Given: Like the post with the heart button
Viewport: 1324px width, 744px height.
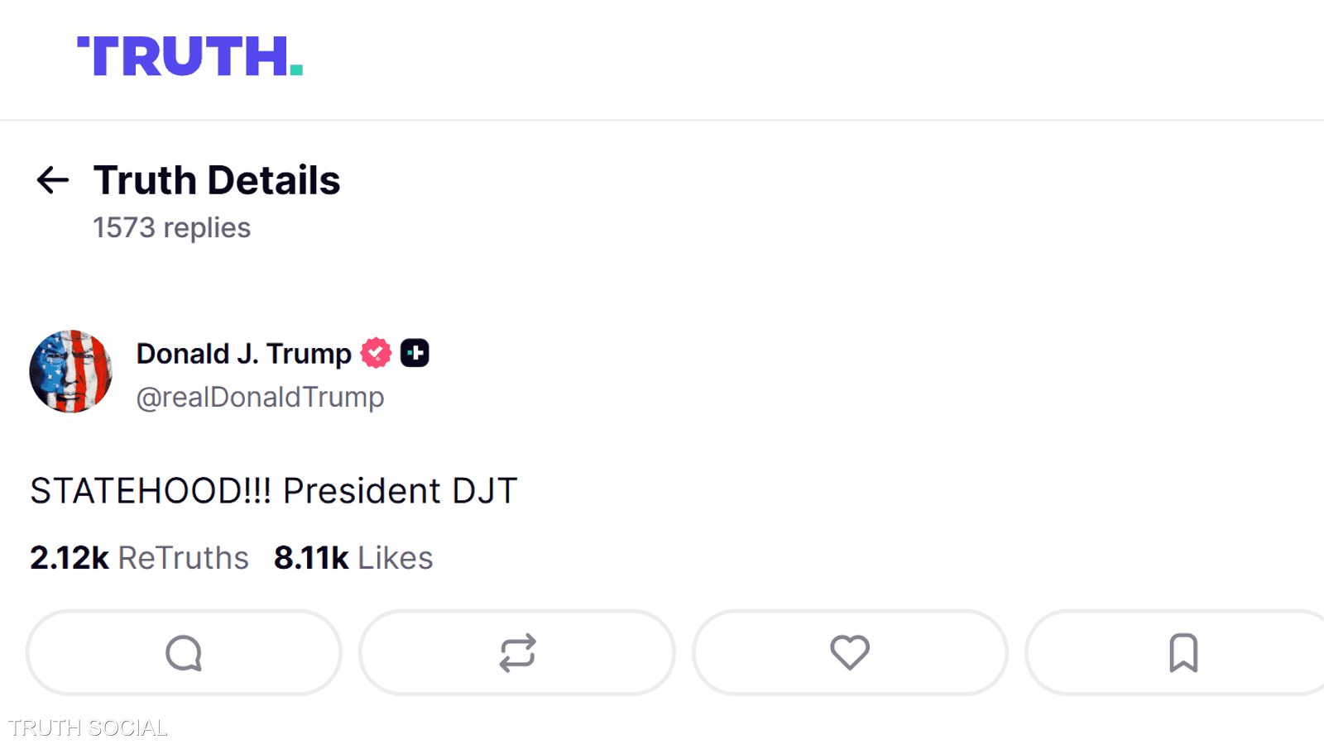Looking at the screenshot, I should point(850,653).
